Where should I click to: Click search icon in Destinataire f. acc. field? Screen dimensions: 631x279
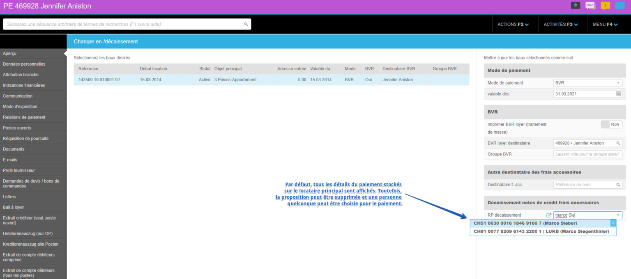coord(618,185)
